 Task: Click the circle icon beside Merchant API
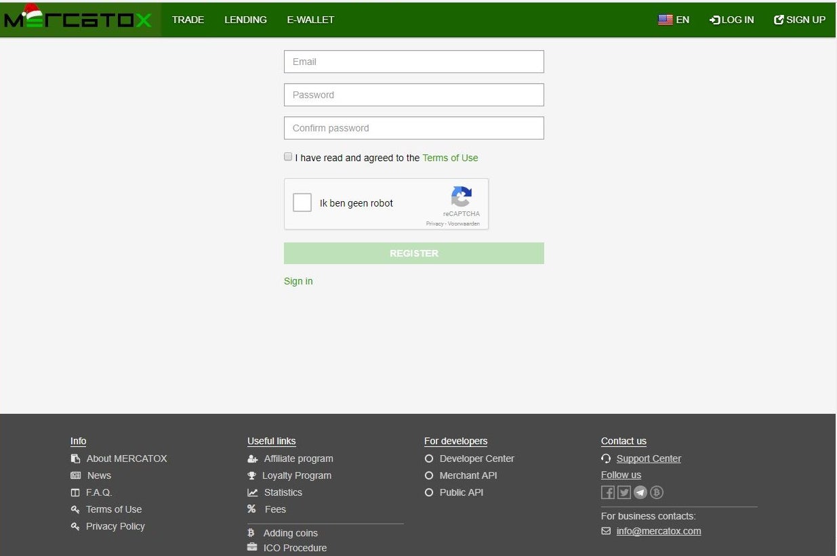[x=428, y=475]
